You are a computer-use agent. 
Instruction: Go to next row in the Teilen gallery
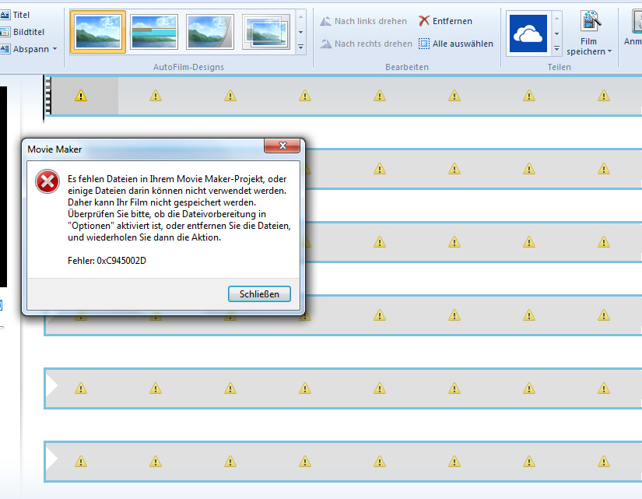[556, 33]
